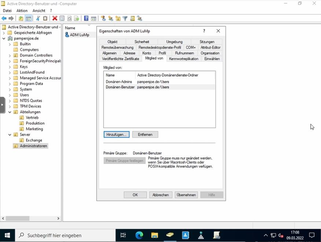The width and height of the screenshot is (321, 242).
Task: Click the export list icon
Action: point(77,18)
